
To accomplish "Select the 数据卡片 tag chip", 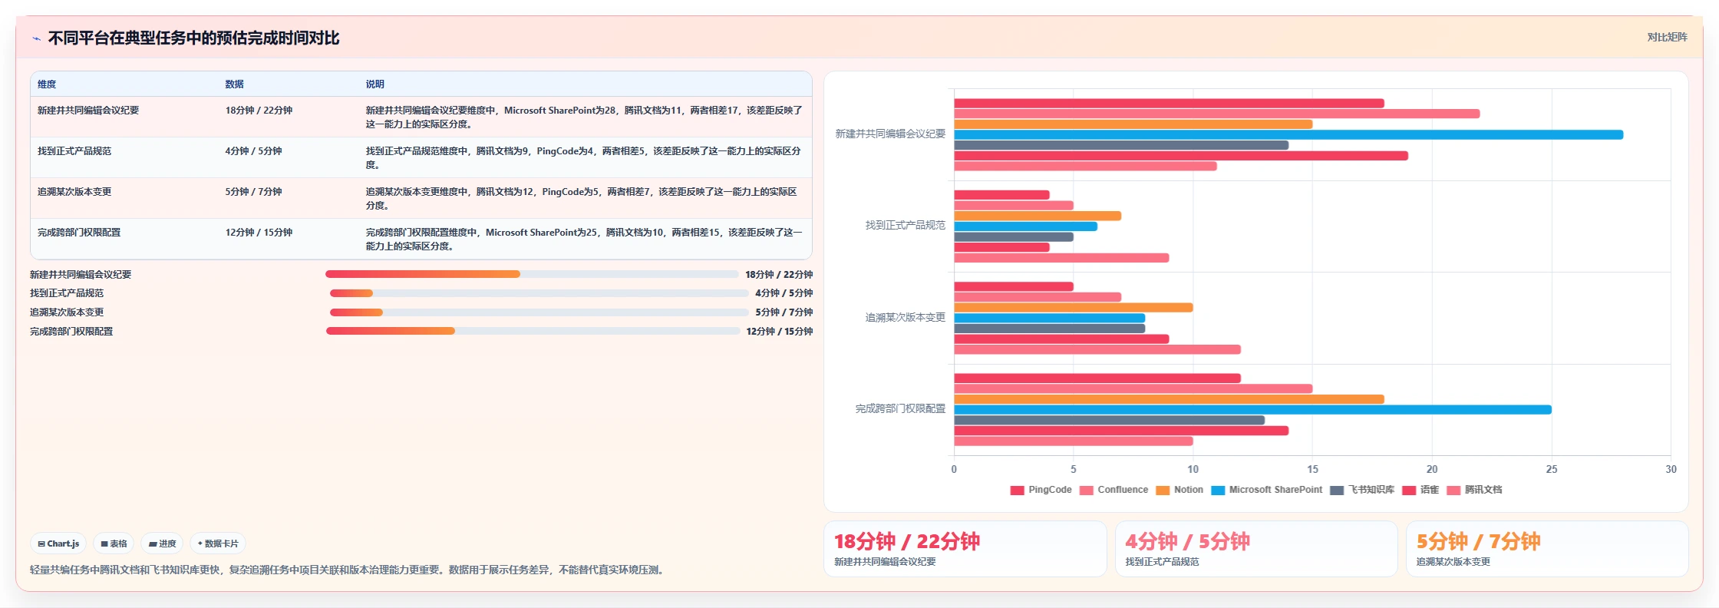I will tap(218, 544).
